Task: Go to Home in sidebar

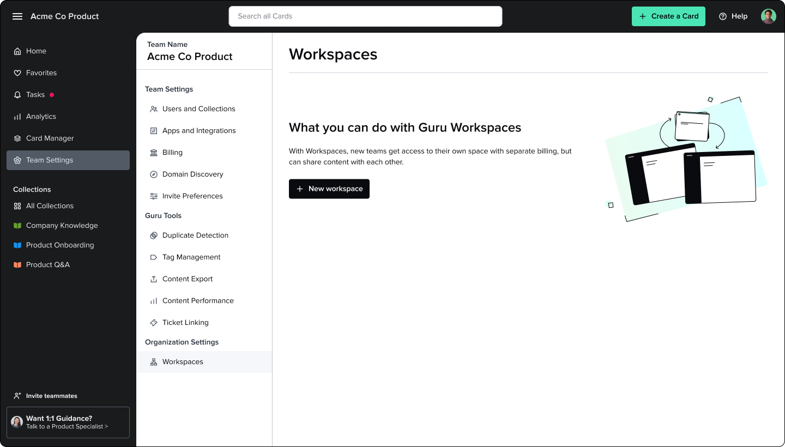Action: (68, 51)
